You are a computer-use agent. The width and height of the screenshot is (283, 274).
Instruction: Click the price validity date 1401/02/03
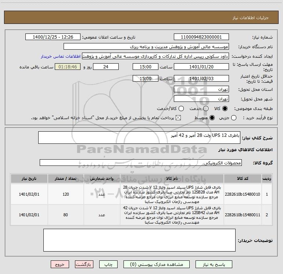[201, 78]
